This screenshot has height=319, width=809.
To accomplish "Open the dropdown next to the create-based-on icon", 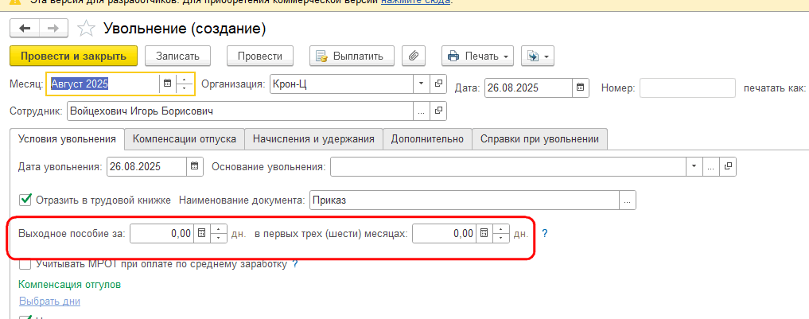I will tap(546, 56).
